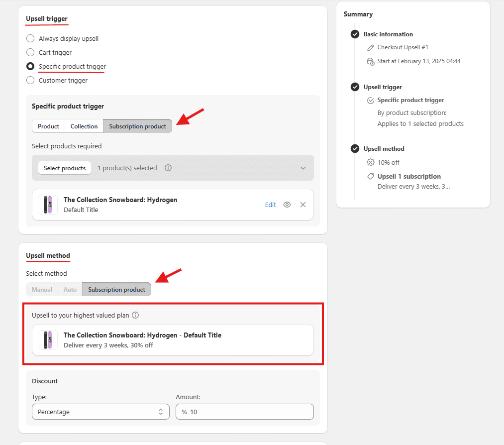Viewport: 504px width, 445px height.
Task: Click info icon next to highest valued plan
Action: pos(135,315)
